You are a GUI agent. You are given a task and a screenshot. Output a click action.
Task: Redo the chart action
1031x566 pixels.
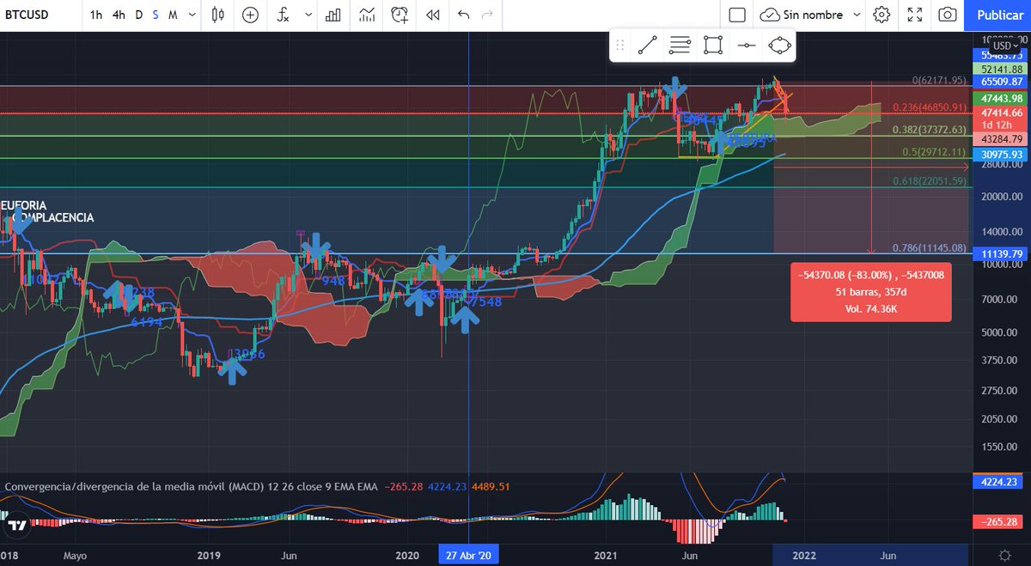488,15
